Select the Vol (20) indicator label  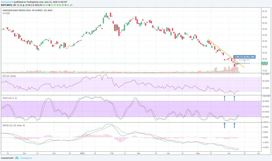tap(6, 13)
